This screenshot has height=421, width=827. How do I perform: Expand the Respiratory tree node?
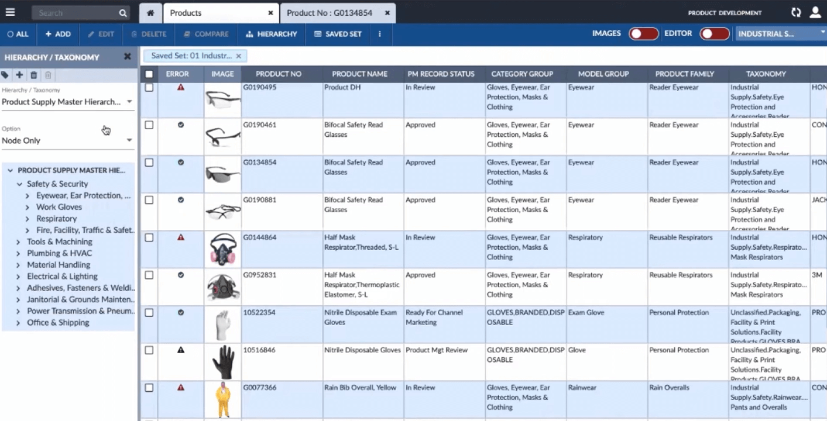tap(28, 218)
